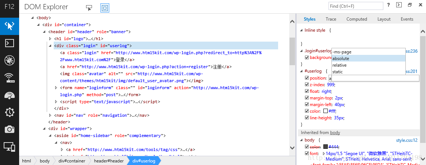426x165 pixels.
Task: Switch to the Trace tab
Action: pyautogui.click(x=331, y=19)
